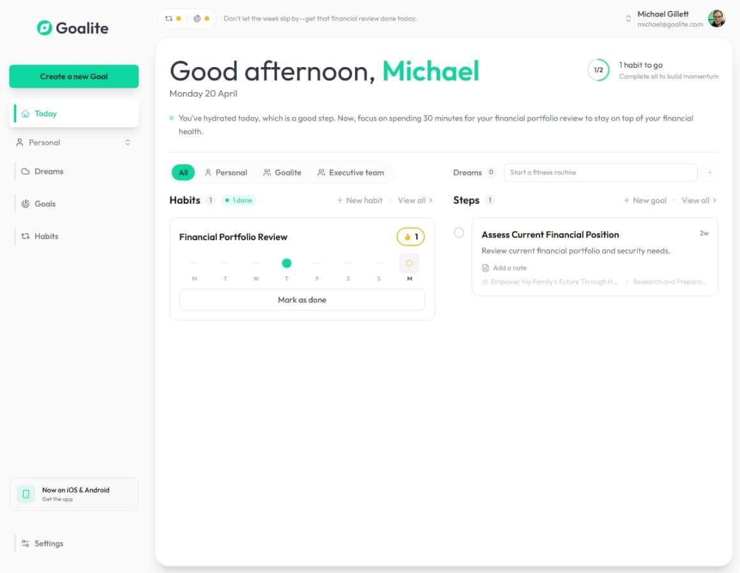Click the Goalite logo
The height and width of the screenshot is (573, 740).
[72, 28]
